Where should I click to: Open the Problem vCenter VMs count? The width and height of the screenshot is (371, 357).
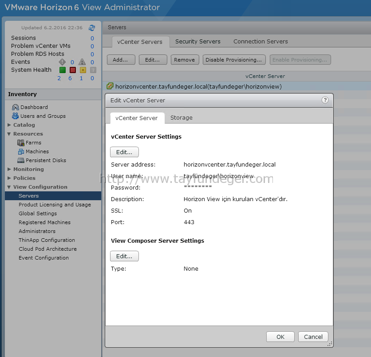click(x=92, y=46)
